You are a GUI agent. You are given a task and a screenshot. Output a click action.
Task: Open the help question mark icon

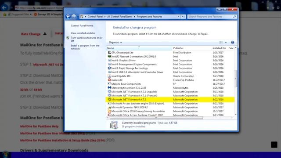(232, 42)
